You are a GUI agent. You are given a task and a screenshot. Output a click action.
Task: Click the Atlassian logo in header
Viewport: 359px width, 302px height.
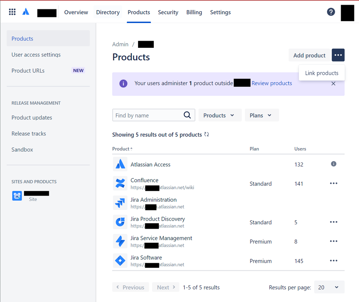(26, 12)
